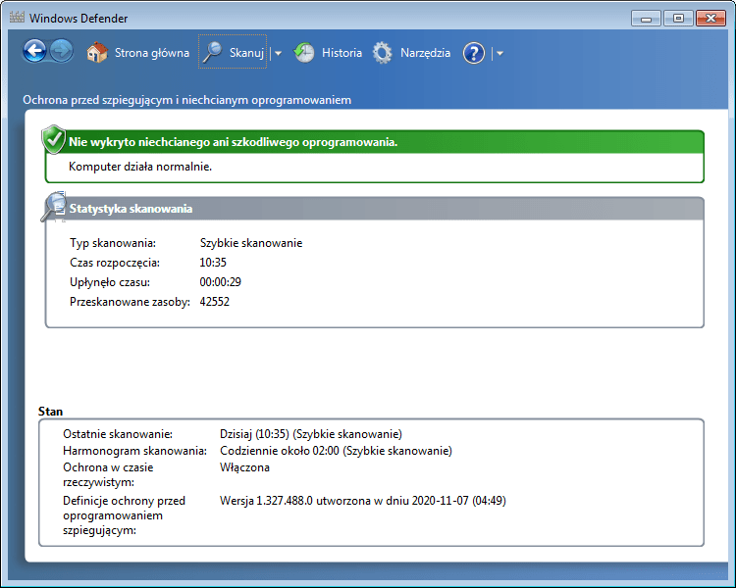Expand the Help options dropdown arrow

499,54
